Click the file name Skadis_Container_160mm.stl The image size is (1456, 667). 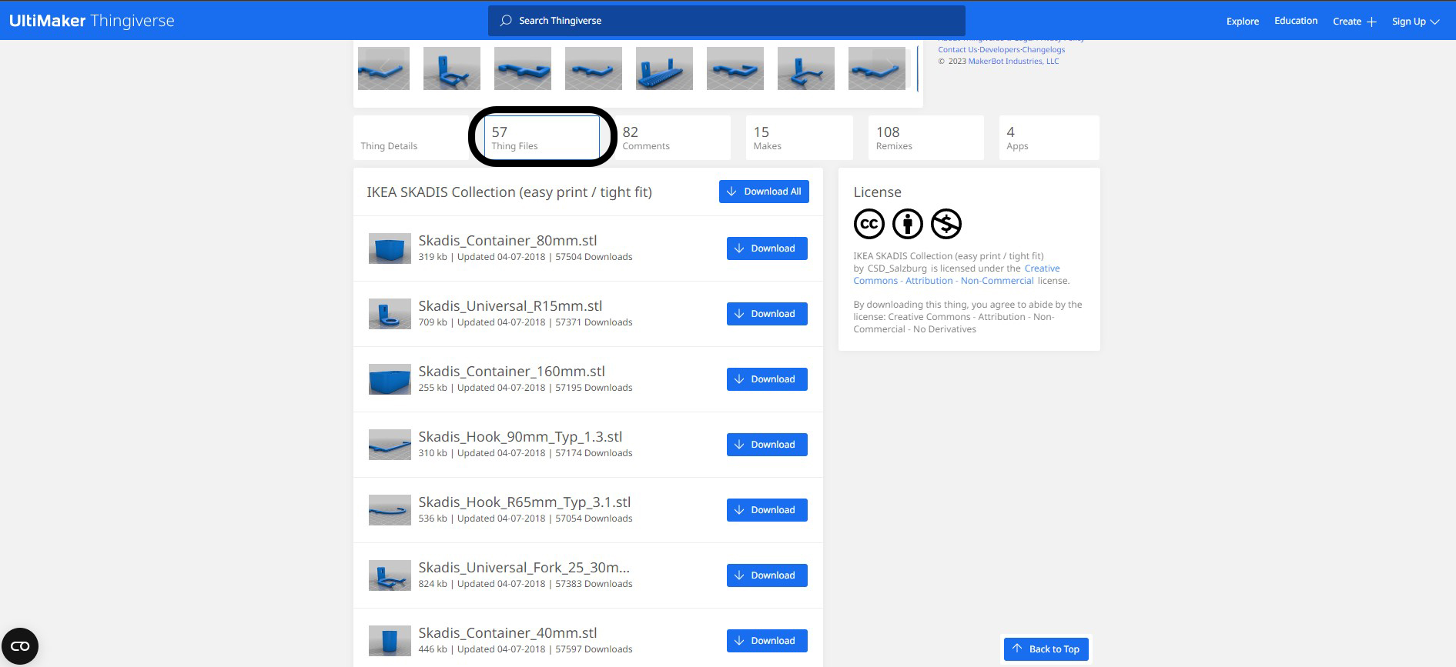512,372
